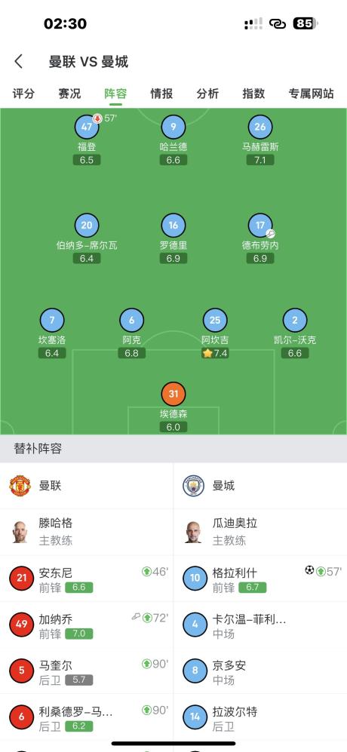This screenshot has width=347, height=752.
Task: Open coach 瓜迪奥拉 profile photo
Action: pyautogui.click(x=193, y=532)
